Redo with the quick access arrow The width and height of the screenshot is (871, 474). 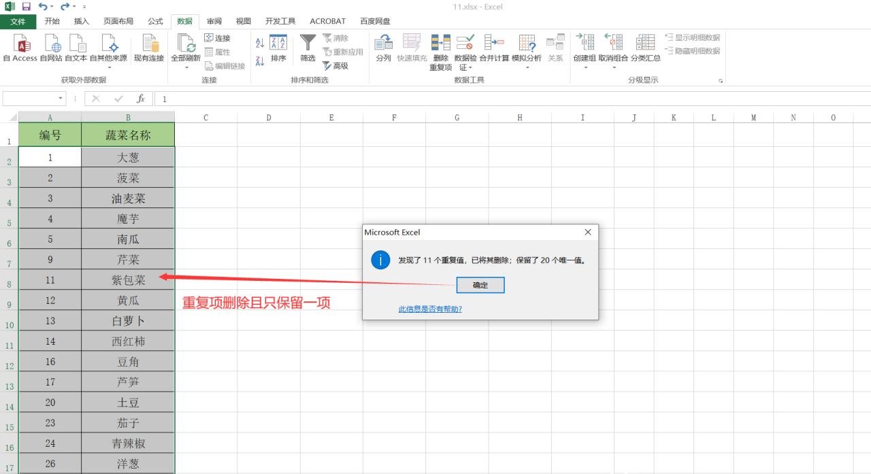(x=65, y=6)
